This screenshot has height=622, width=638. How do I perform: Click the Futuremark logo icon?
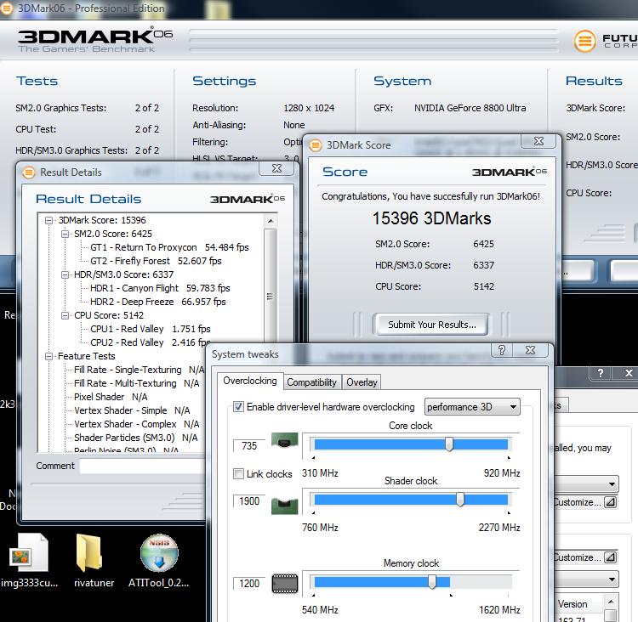coord(584,41)
